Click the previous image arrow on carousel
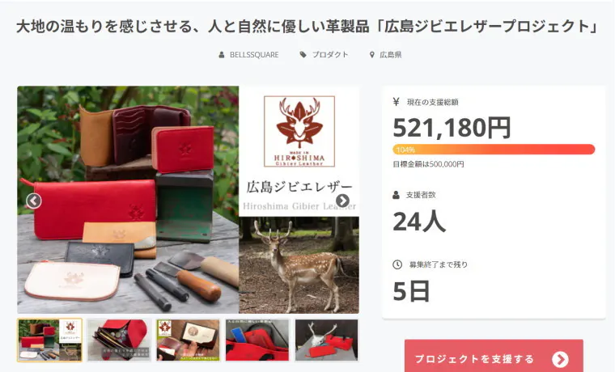The height and width of the screenshot is (372, 615). pos(34,201)
